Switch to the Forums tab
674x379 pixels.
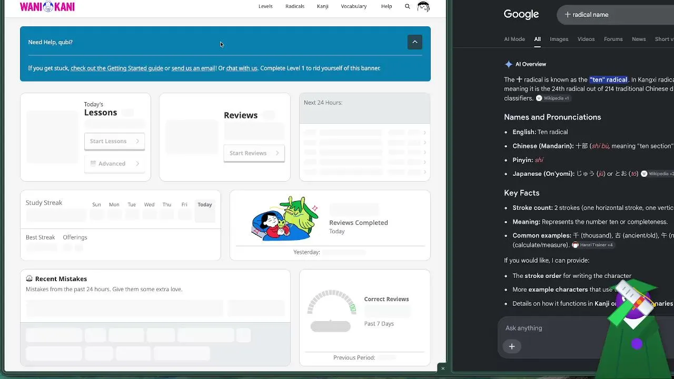tap(613, 39)
